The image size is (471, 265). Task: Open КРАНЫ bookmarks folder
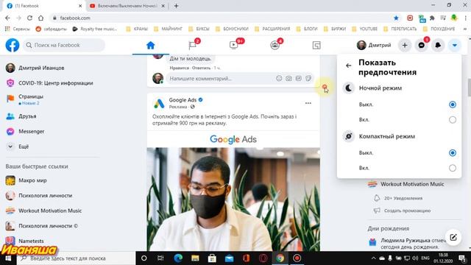tap(137, 29)
